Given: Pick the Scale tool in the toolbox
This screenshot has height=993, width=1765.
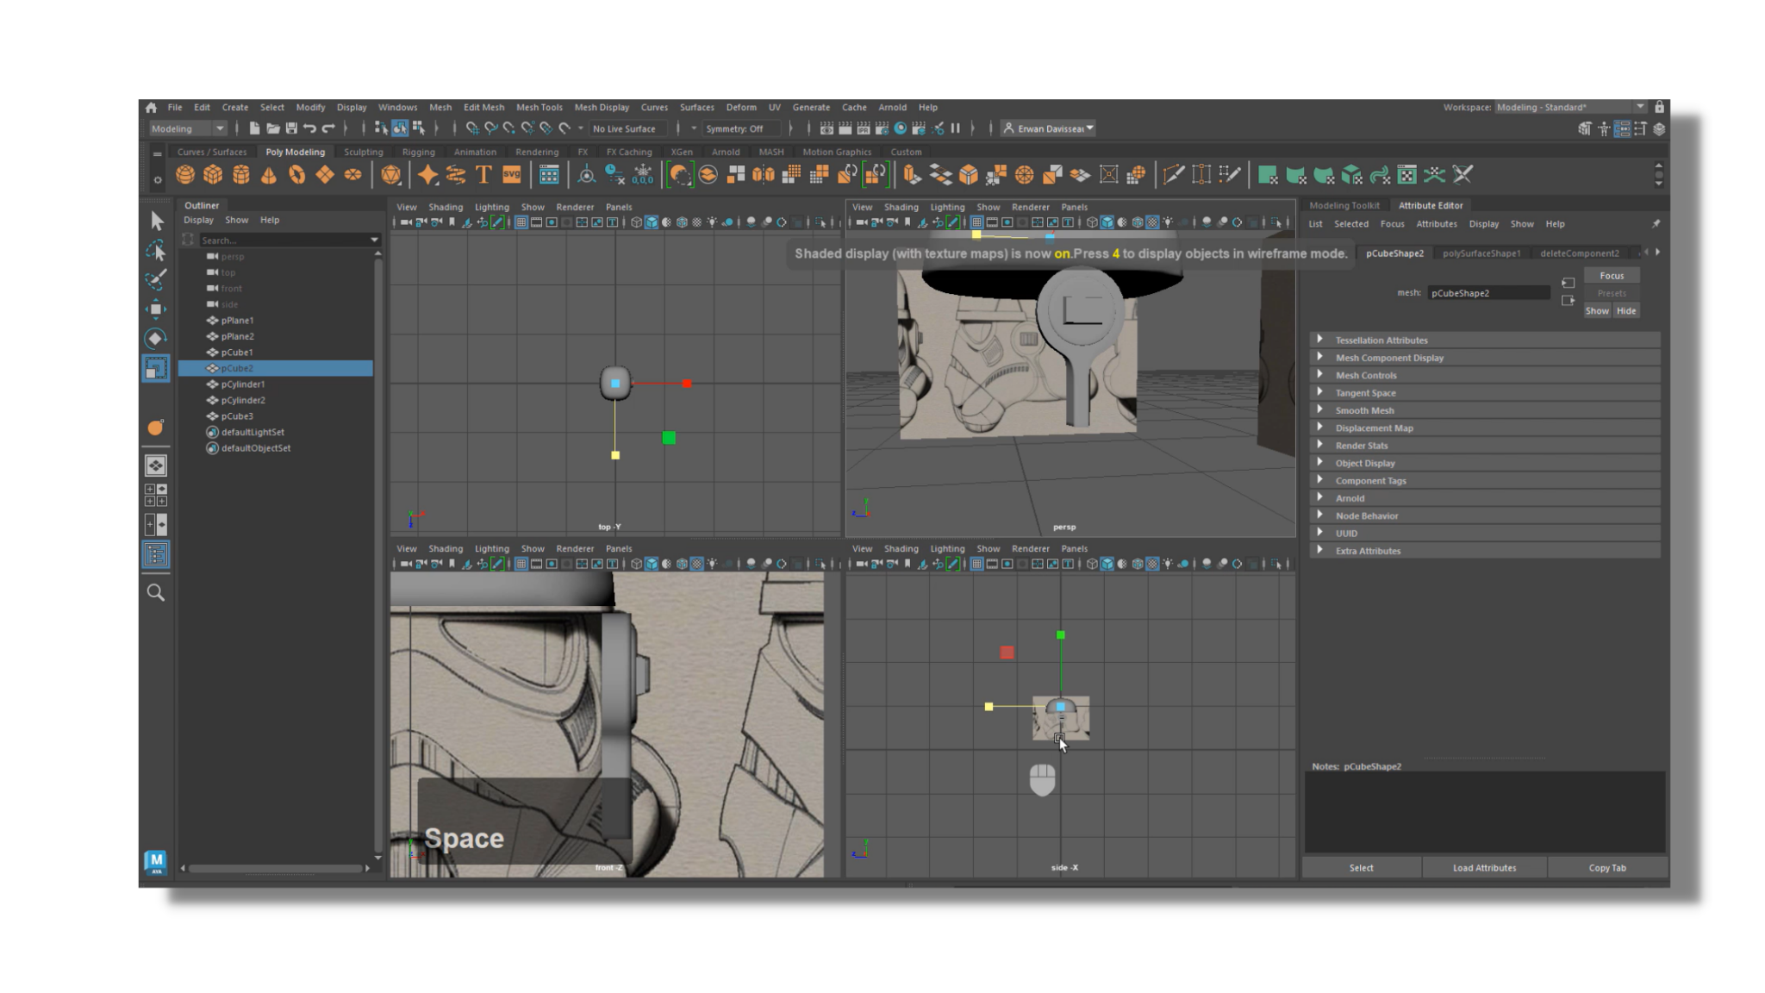Looking at the screenshot, I should (x=156, y=368).
